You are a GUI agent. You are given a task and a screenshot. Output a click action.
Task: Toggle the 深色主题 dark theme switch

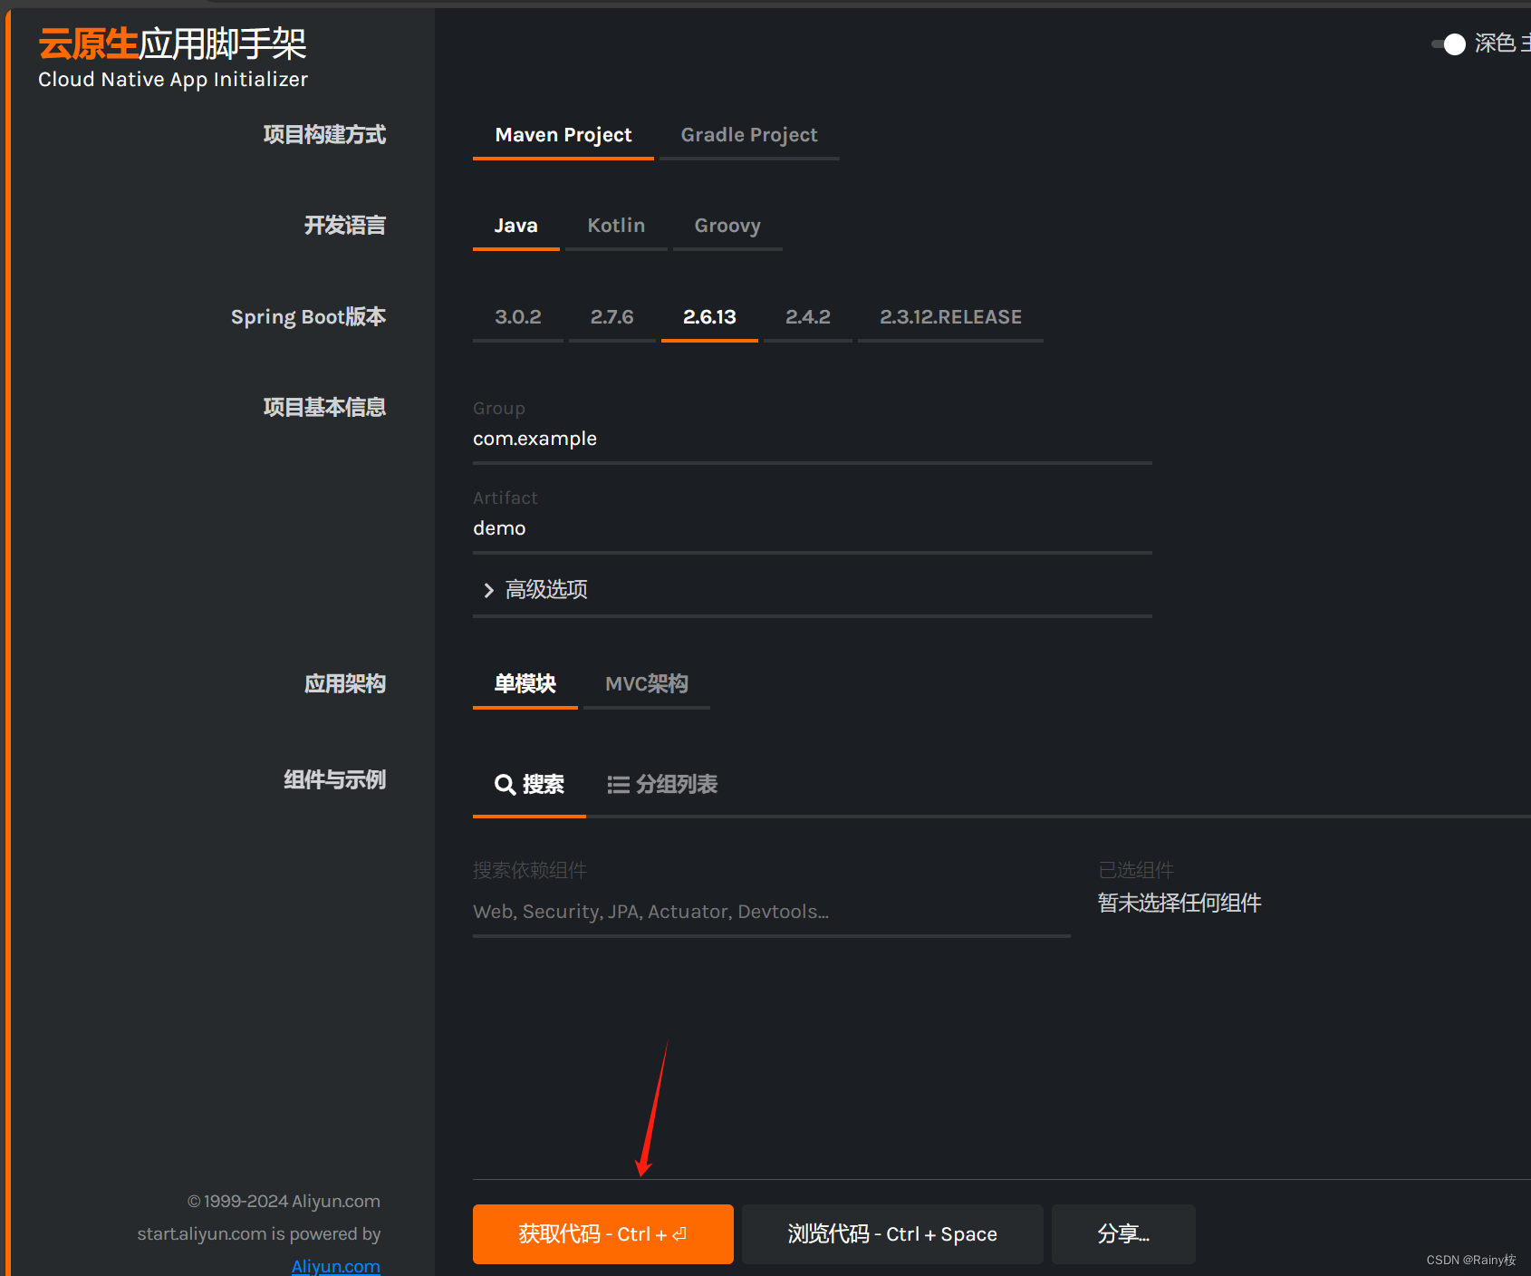click(1449, 43)
